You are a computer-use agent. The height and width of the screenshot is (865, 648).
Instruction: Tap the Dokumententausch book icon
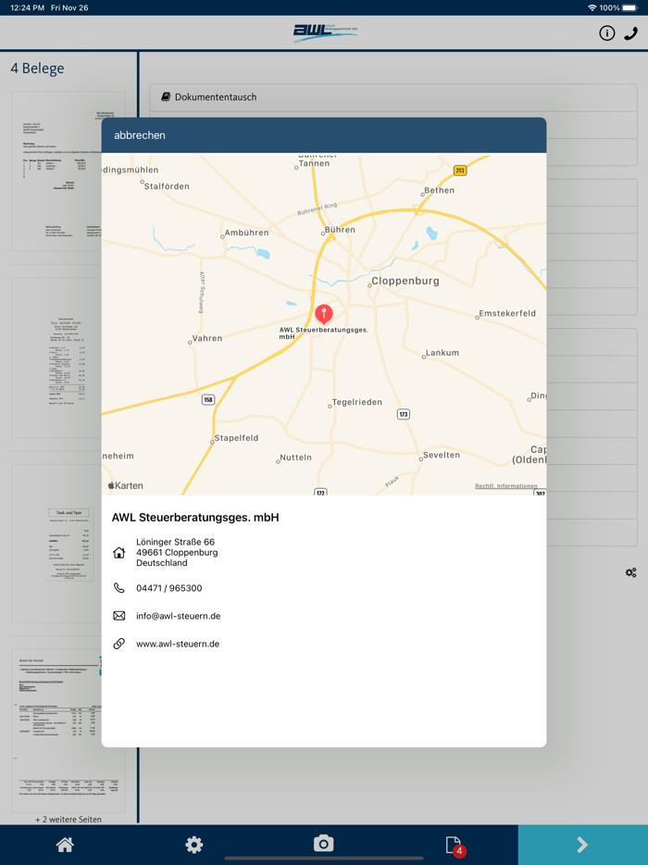click(x=166, y=96)
